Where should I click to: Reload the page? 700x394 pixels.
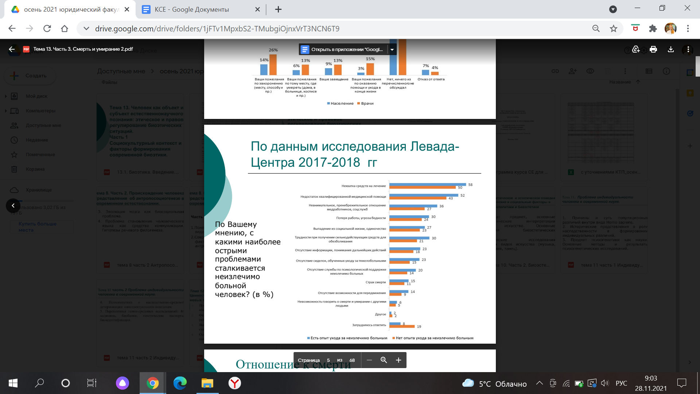pyautogui.click(x=47, y=28)
